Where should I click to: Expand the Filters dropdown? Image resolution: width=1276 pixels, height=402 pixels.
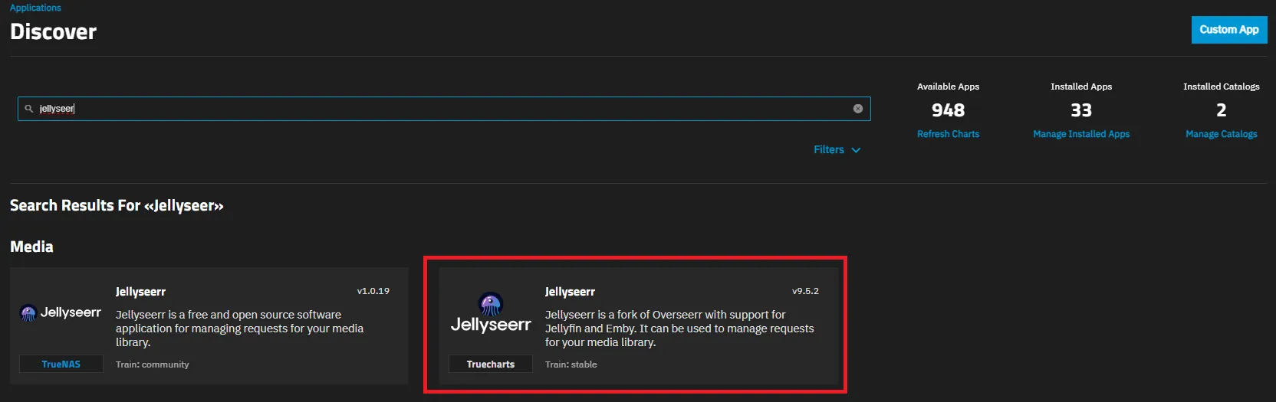tap(837, 149)
